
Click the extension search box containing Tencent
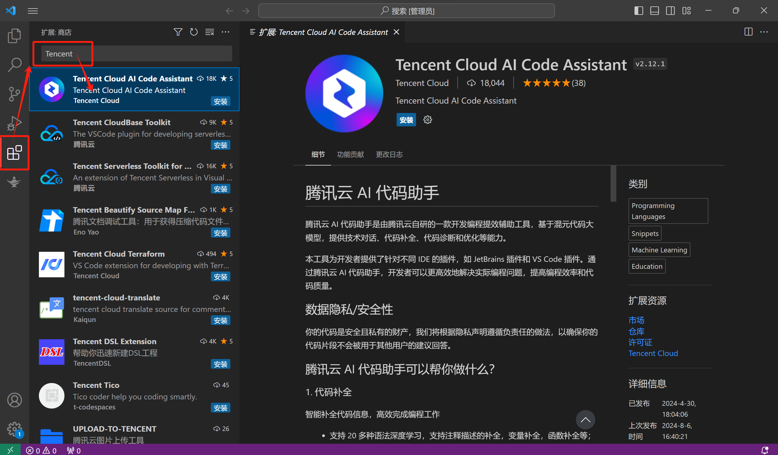coord(136,54)
